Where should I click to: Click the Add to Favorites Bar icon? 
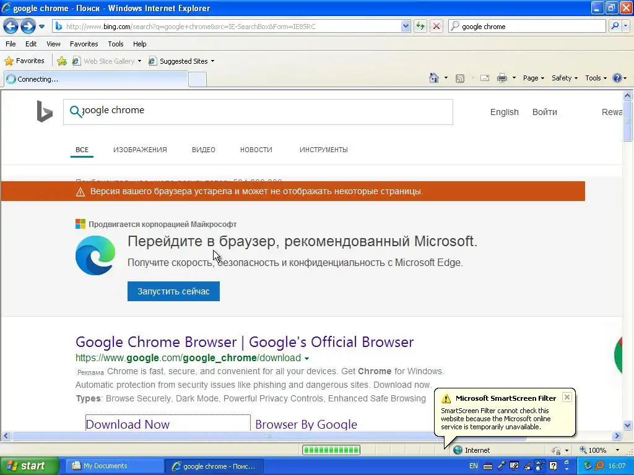[62, 61]
